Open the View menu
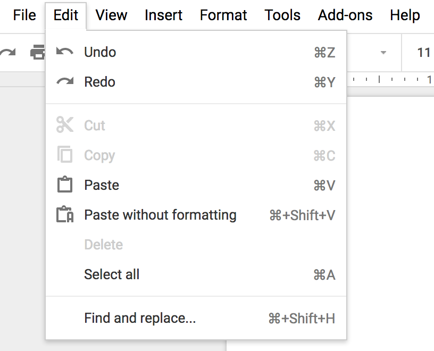 111,15
